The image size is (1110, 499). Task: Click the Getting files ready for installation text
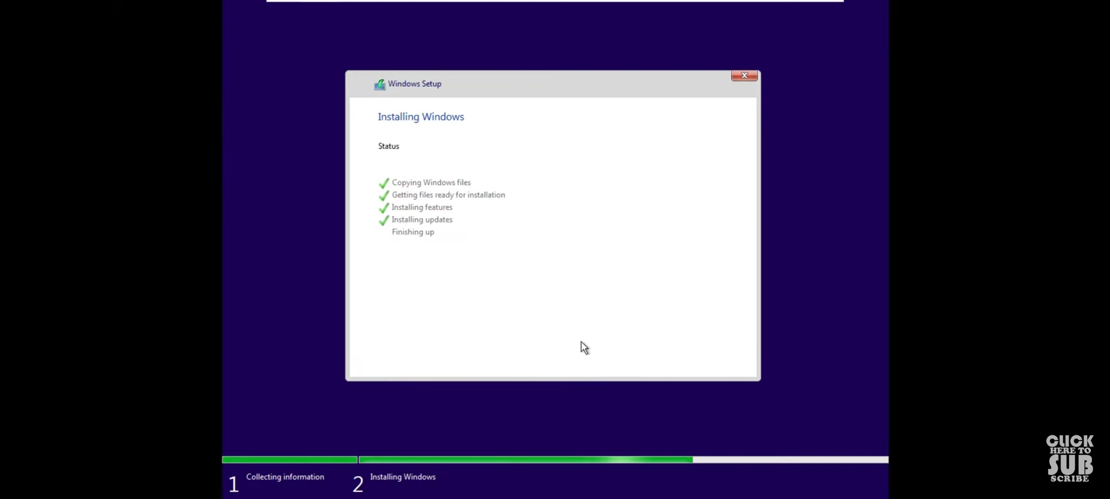[x=448, y=195]
